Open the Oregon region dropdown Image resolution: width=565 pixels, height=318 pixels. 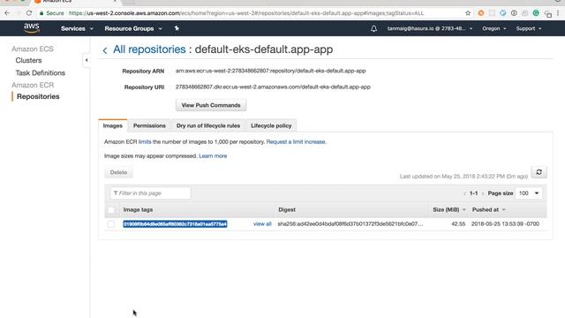[494, 28]
